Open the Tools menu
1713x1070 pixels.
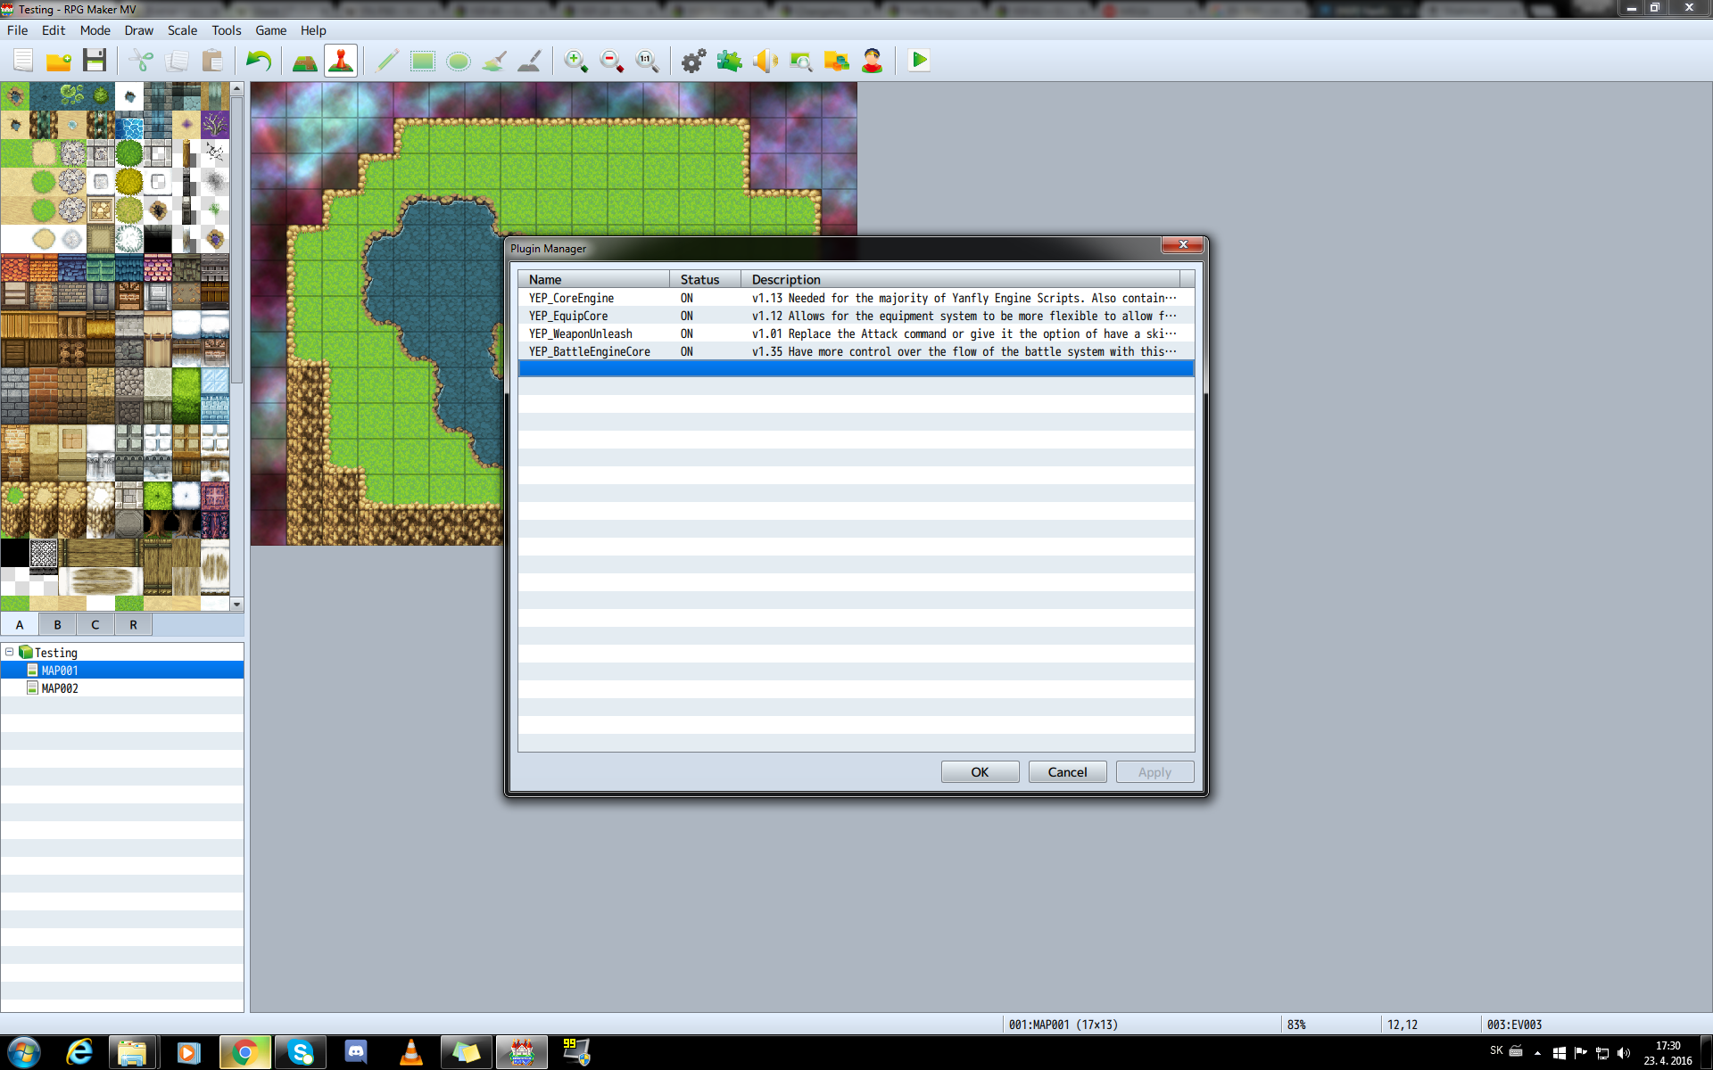(x=226, y=30)
